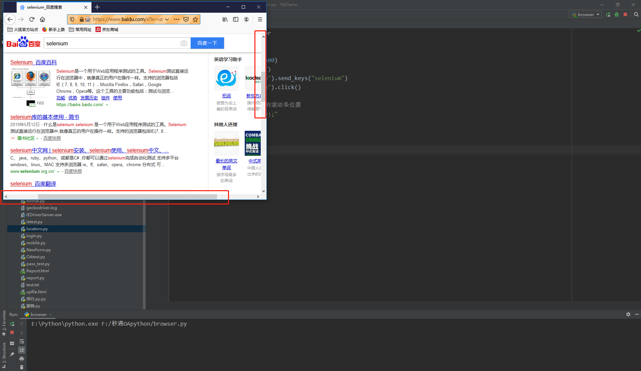Open the Firefox Library panel
The height and width of the screenshot is (371, 641).
[225, 19]
